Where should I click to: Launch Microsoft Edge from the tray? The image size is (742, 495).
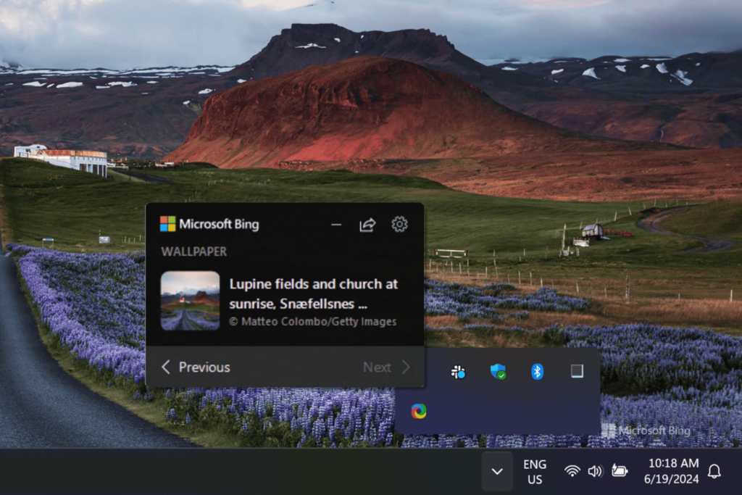coord(419,411)
